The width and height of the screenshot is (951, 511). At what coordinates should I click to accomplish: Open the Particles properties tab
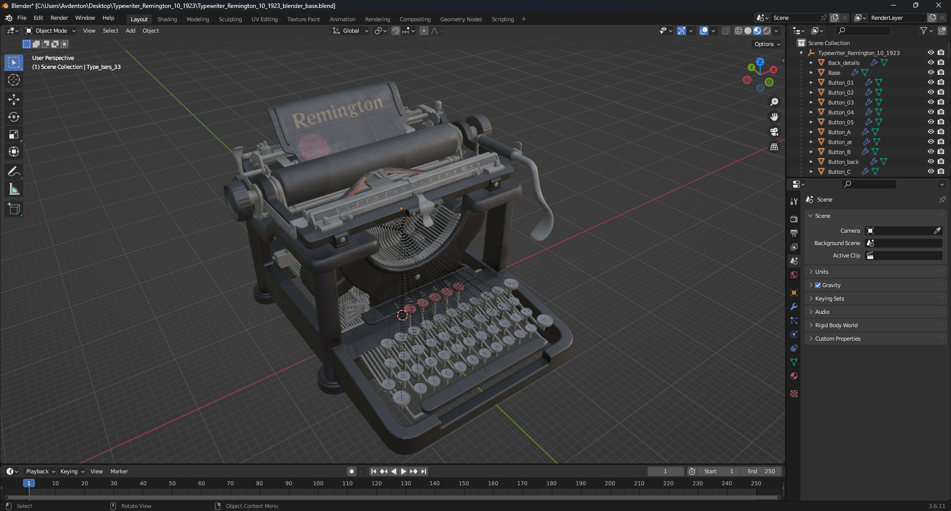click(x=794, y=320)
